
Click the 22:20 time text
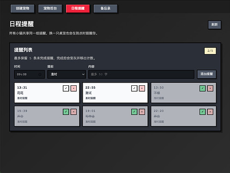pos(159,111)
